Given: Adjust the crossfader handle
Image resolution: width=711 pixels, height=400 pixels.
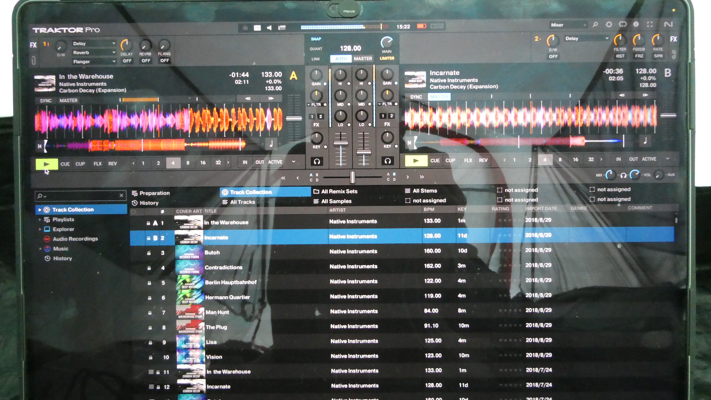Looking at the screenshot, I should 353,177.
